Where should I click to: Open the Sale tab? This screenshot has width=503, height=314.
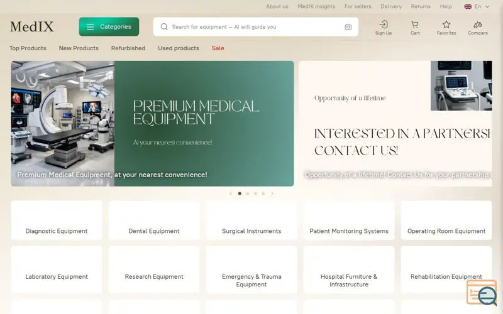[x=218, y=48]
